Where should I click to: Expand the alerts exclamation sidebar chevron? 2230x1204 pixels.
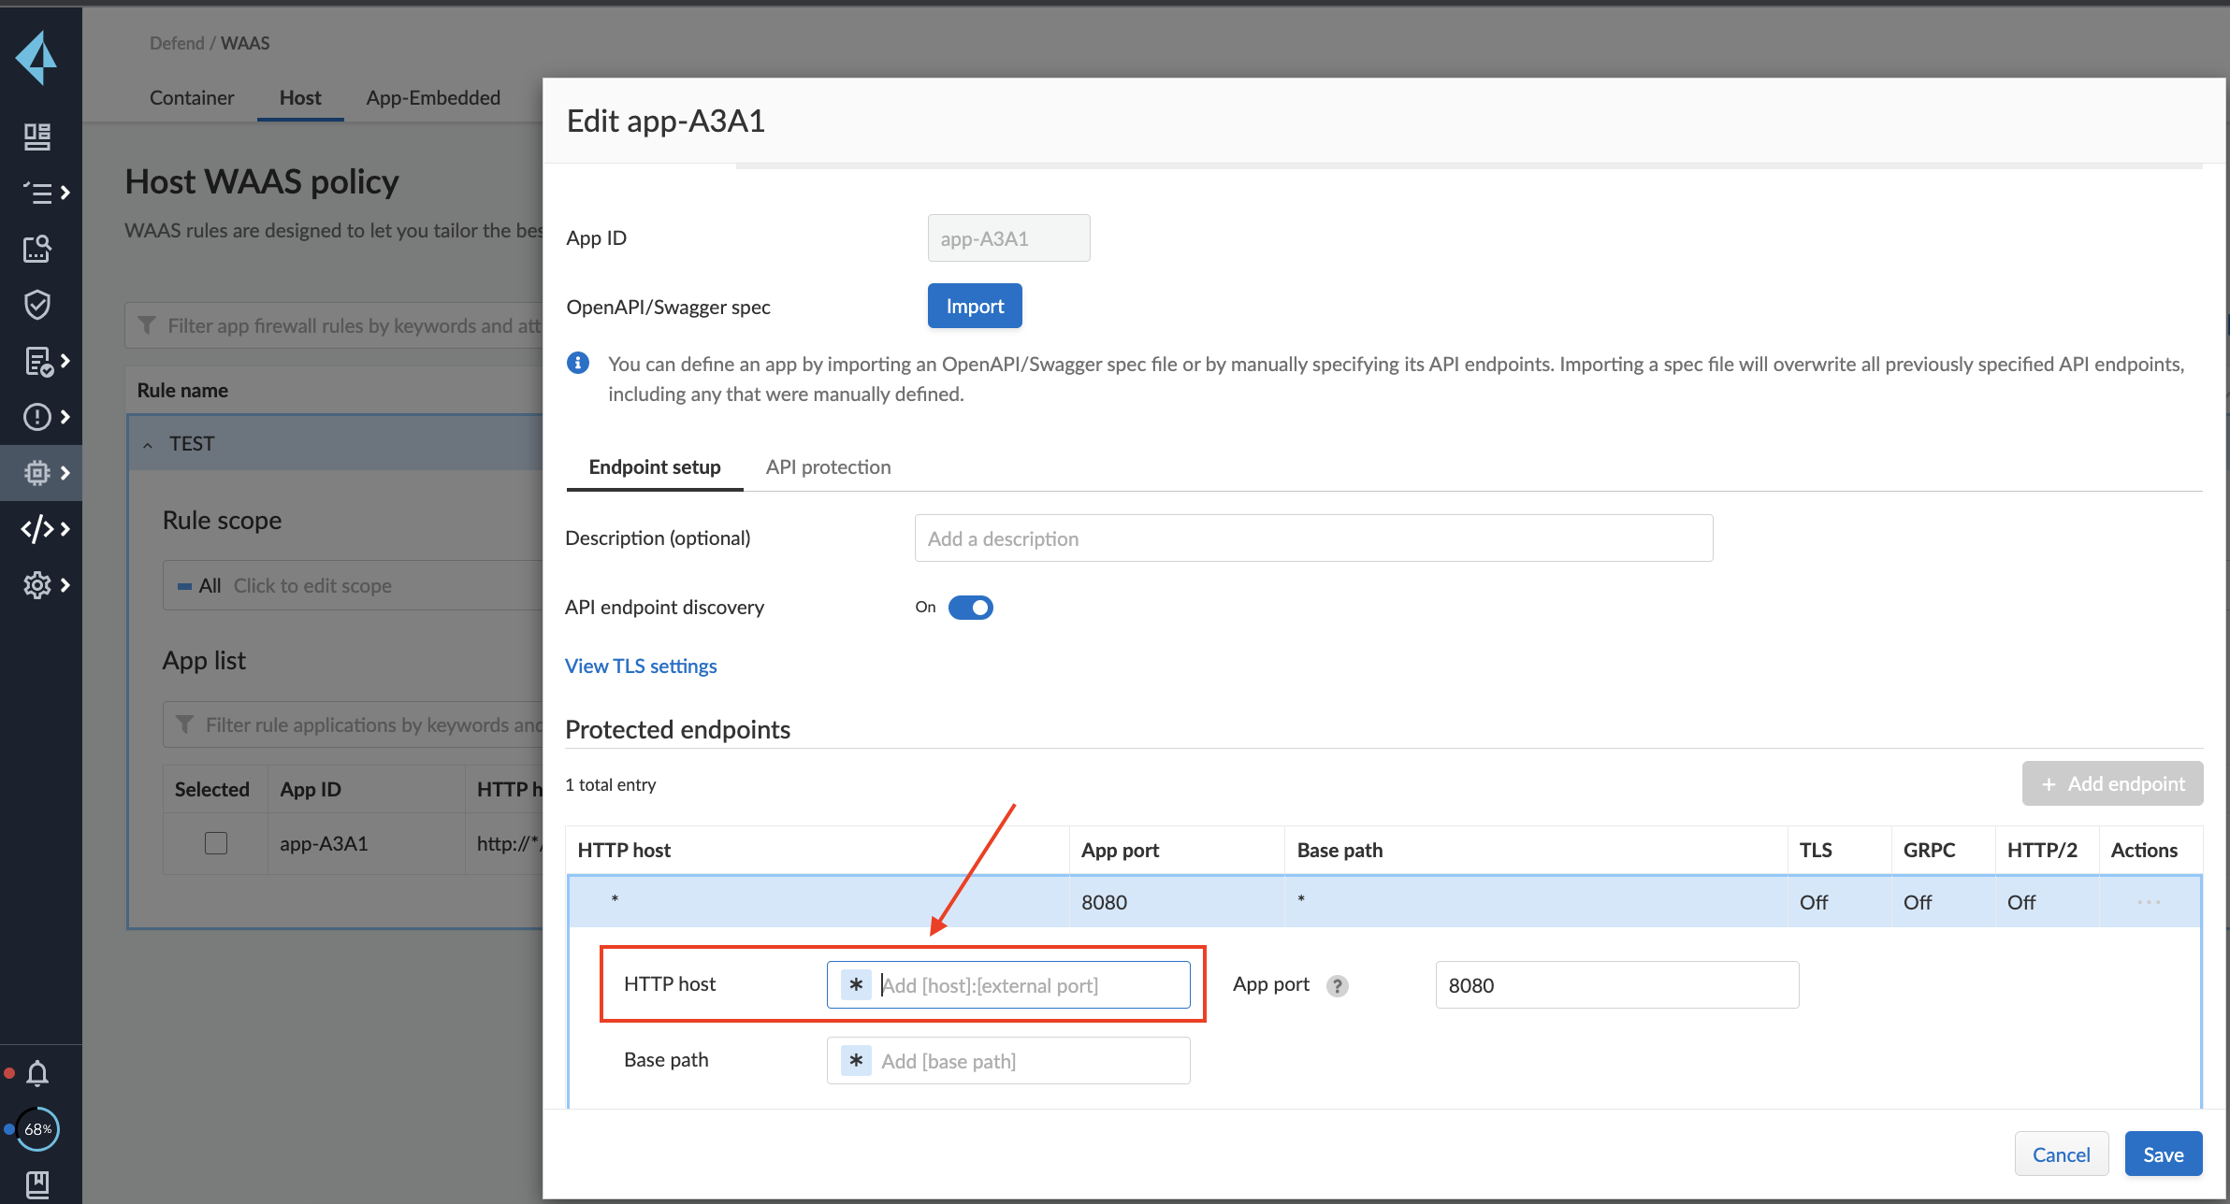coord(65,417)
